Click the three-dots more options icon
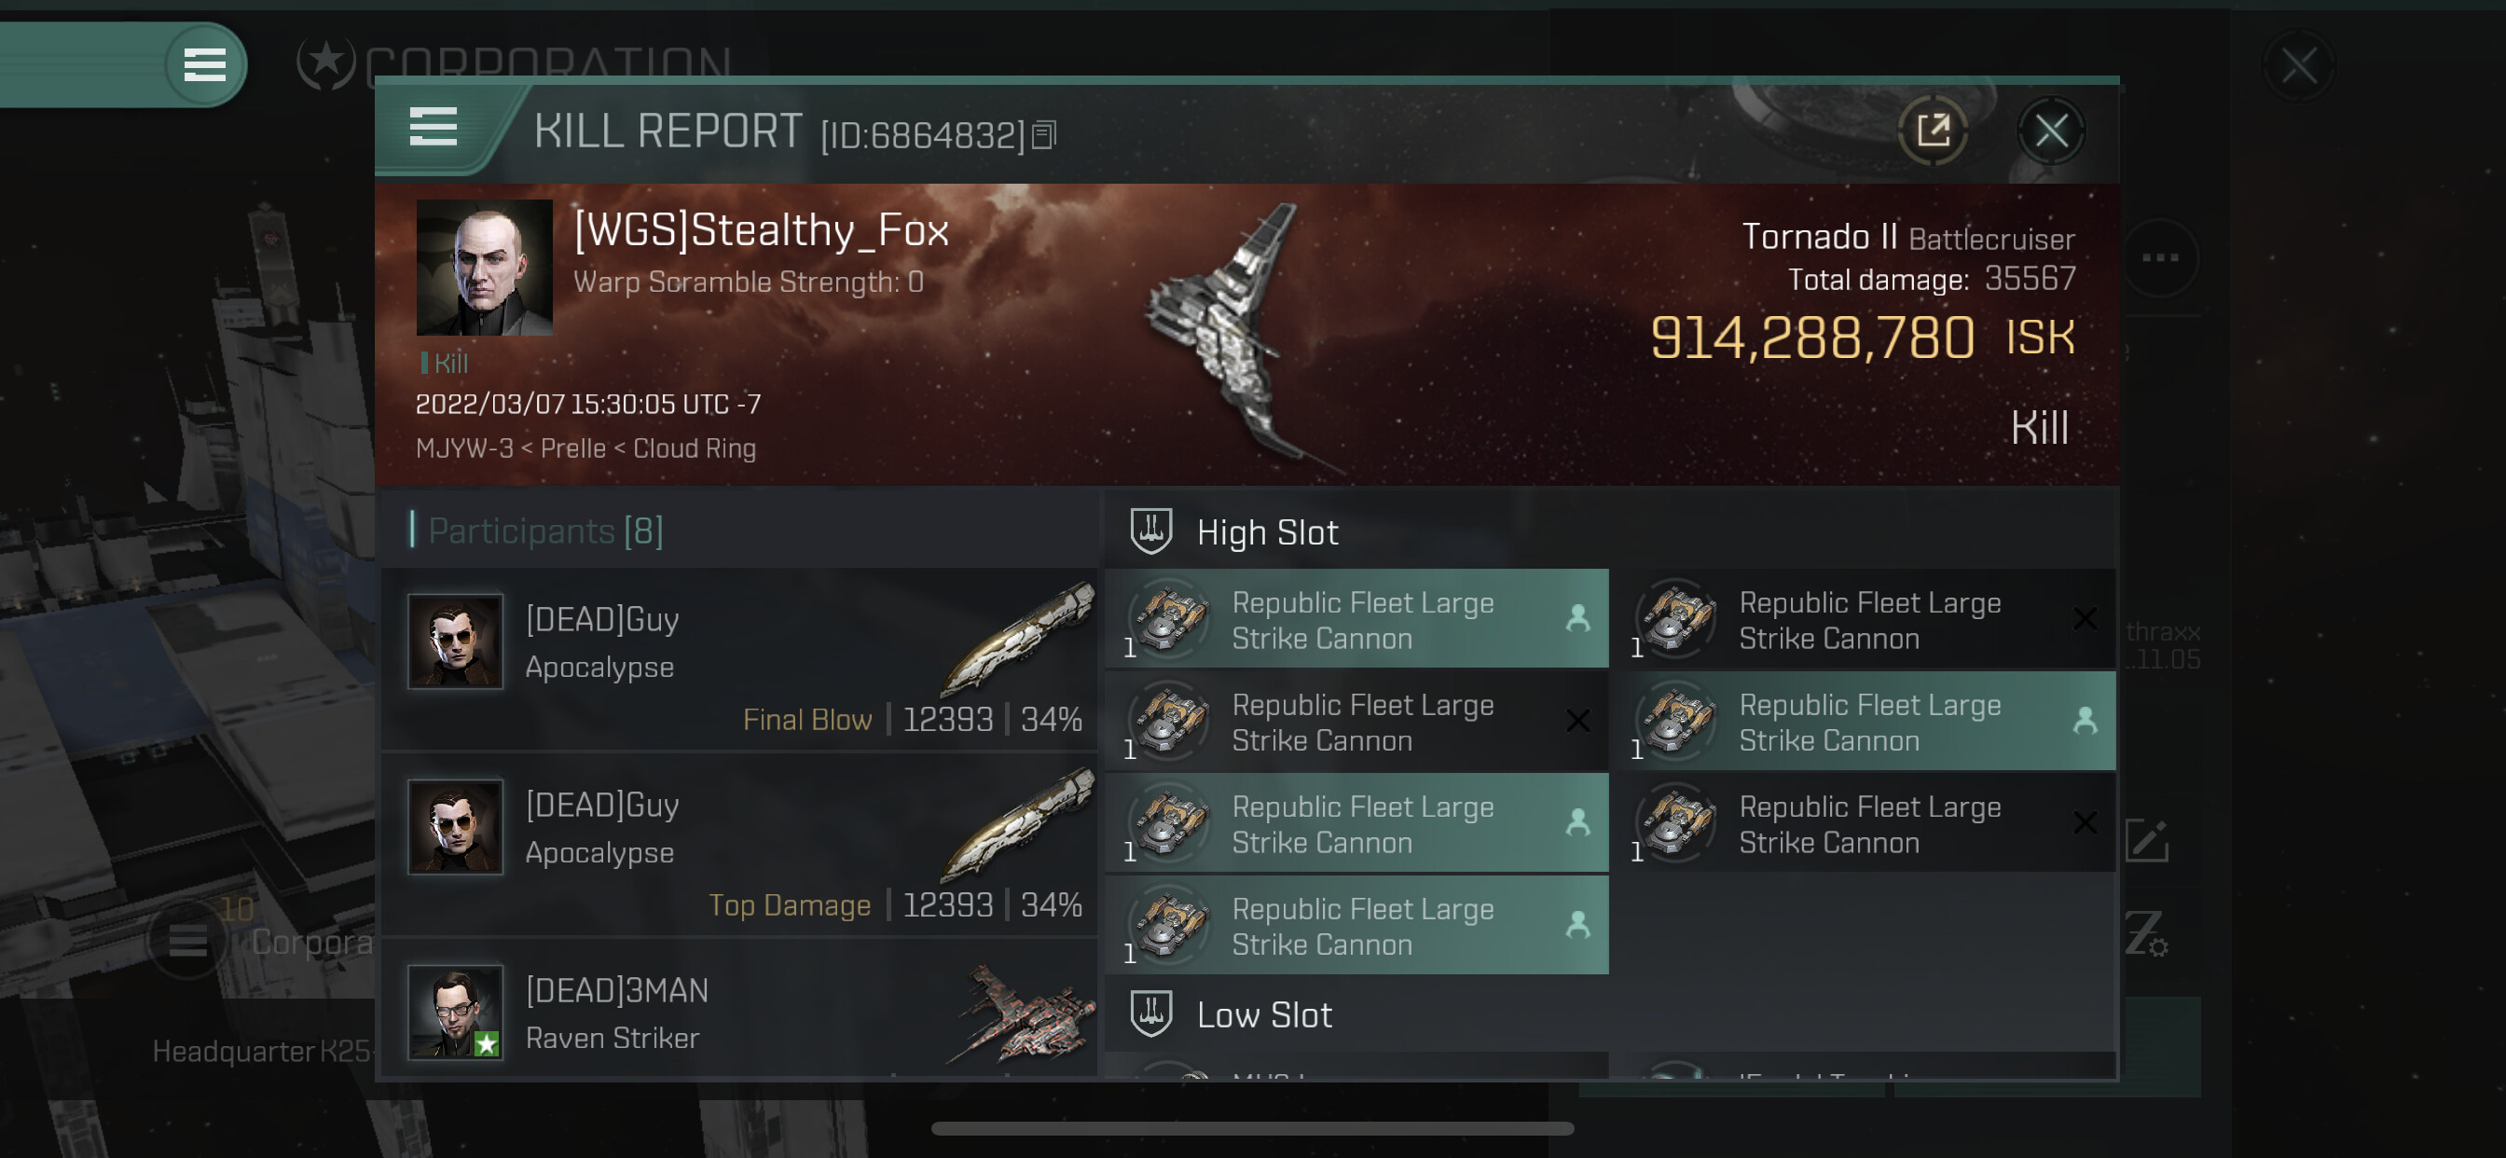This screenshot has height=1158, width=2506. [2160, 258]
